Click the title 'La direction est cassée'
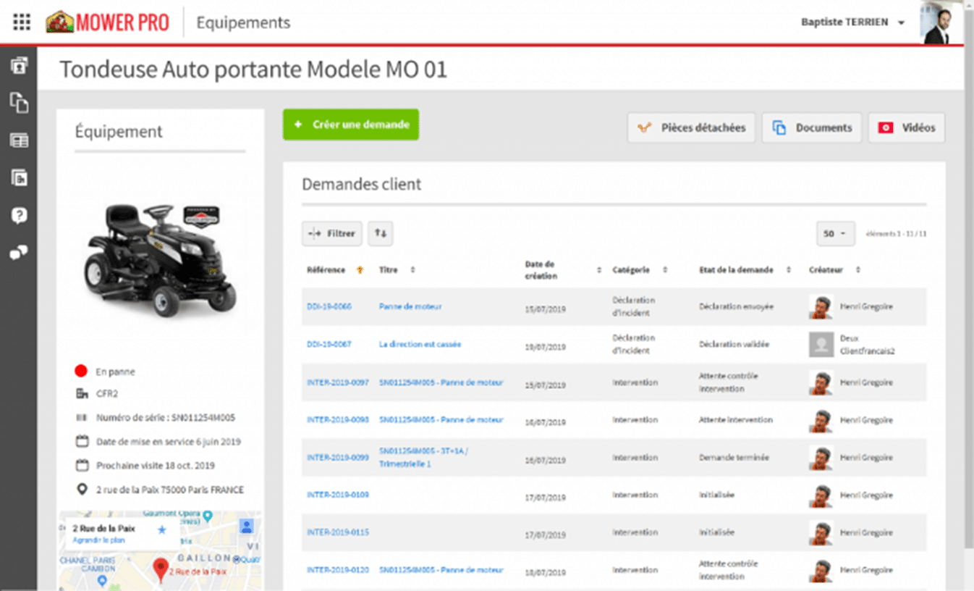The image size is (974, 591). click(420, 344)
